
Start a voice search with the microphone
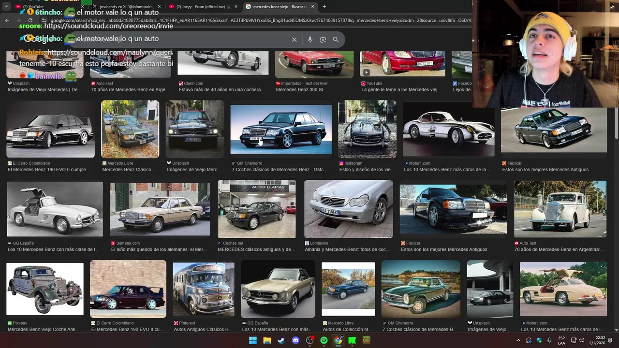[310, 40]
